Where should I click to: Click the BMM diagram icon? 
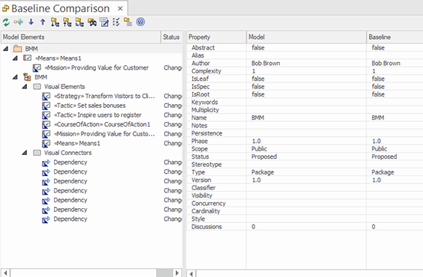click(27, 77)
